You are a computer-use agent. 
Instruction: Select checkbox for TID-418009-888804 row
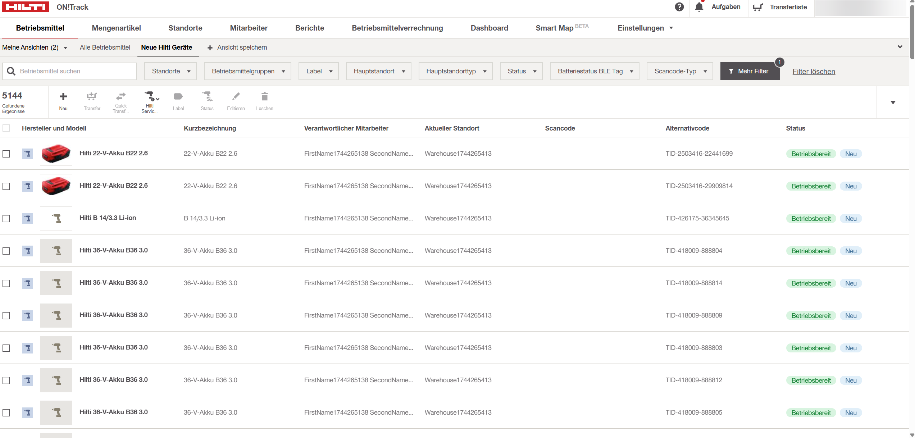point(6,251)
